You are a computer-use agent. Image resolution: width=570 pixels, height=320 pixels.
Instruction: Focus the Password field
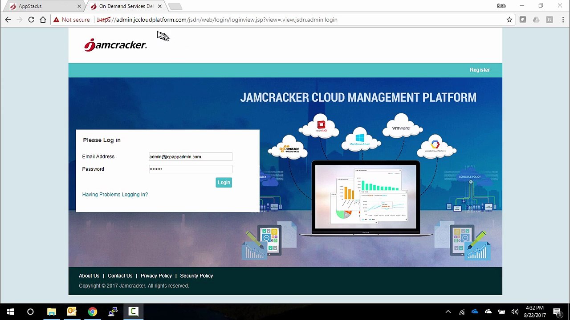coord(191,169)
